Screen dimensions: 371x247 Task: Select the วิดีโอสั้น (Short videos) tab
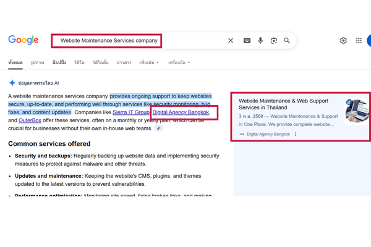[100, 62]
